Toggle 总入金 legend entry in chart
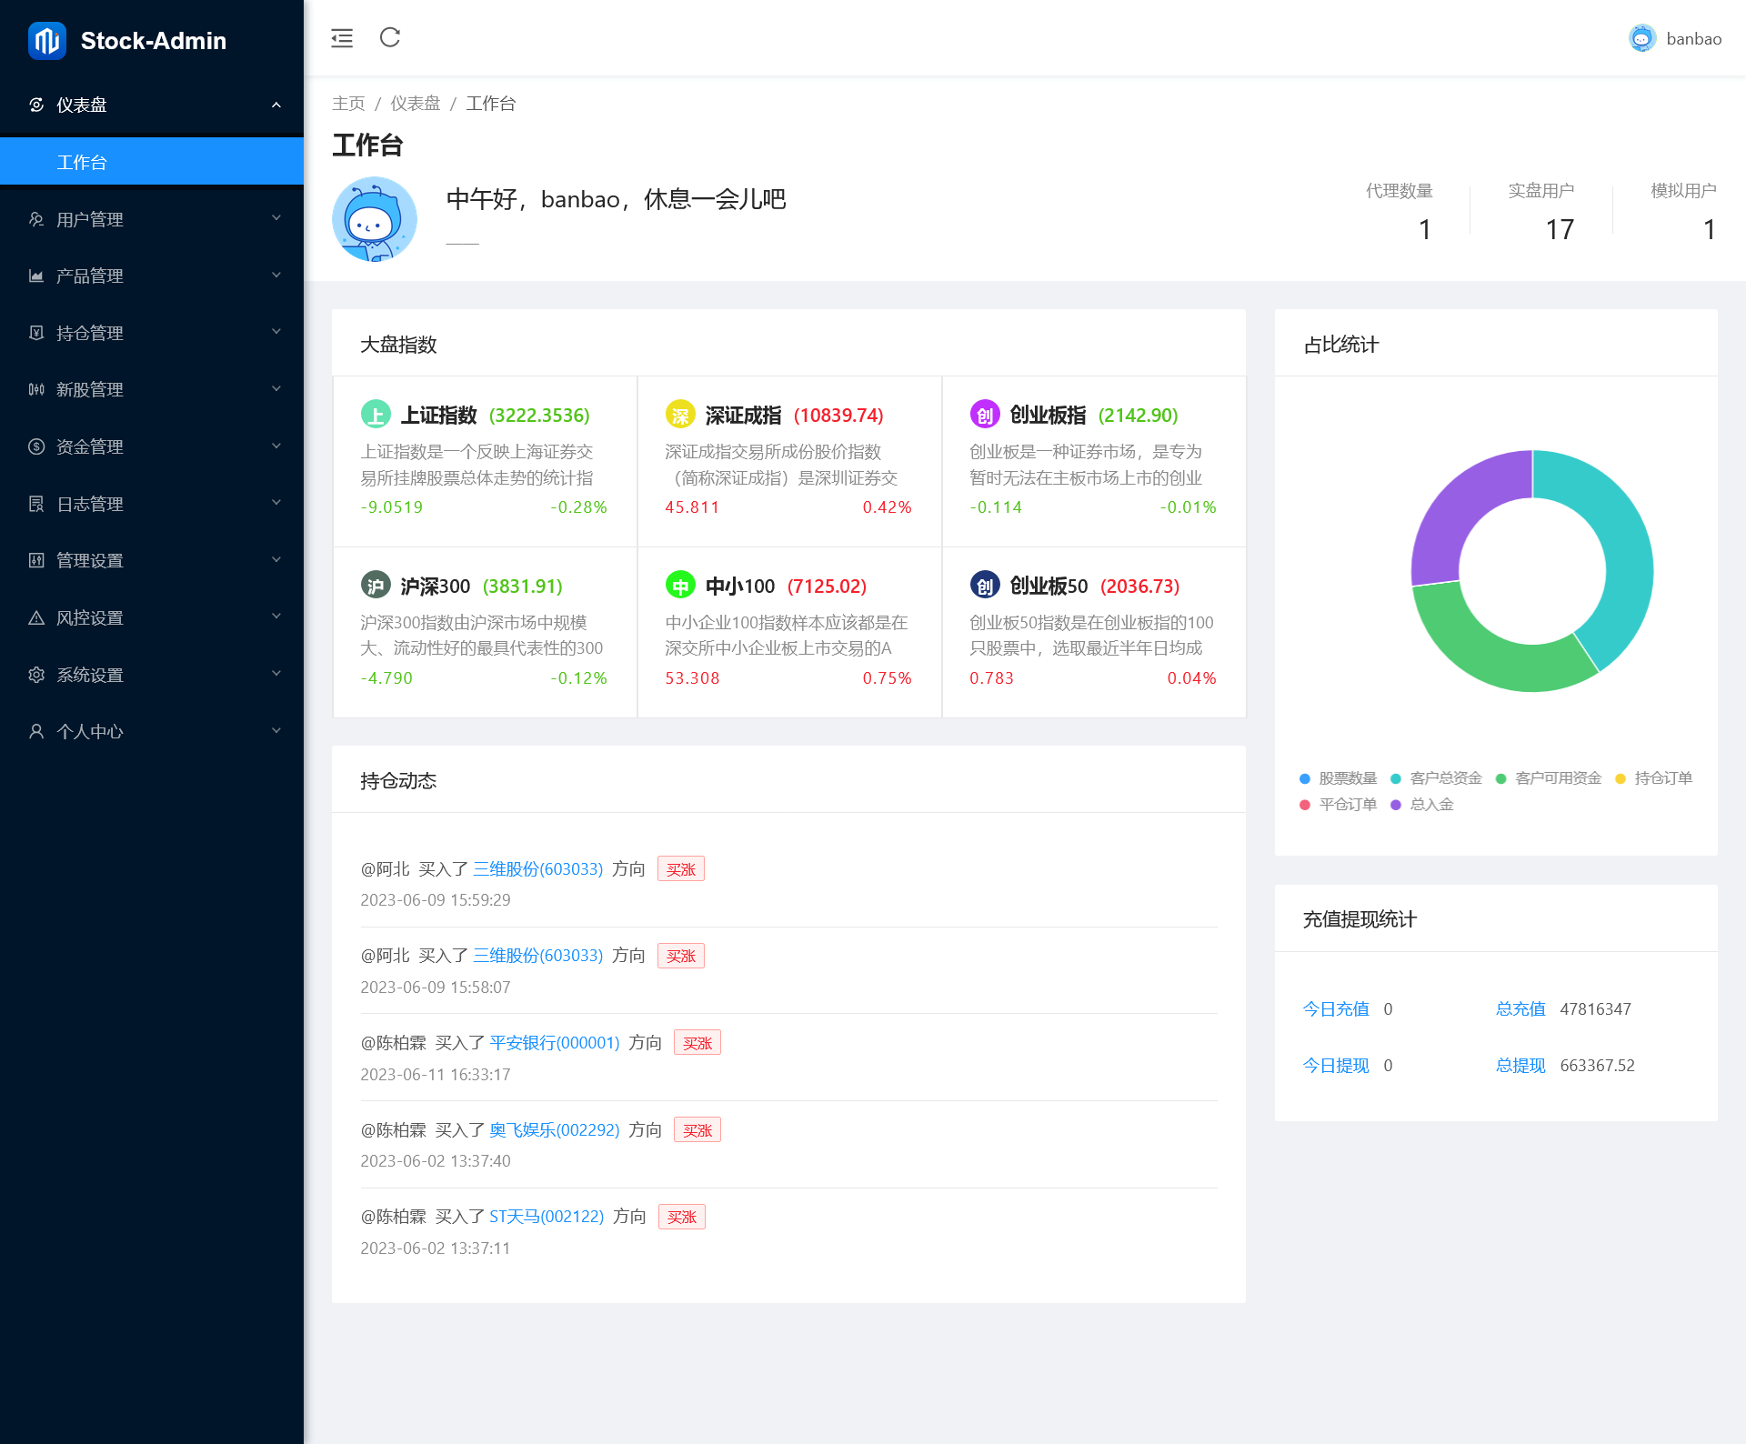 pyautogui.click(x=1423, y=805)
